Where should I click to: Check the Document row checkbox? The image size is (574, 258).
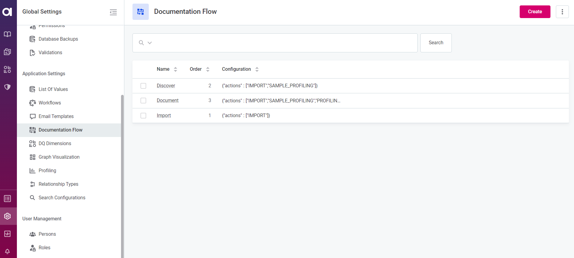[x=143, y=101]
